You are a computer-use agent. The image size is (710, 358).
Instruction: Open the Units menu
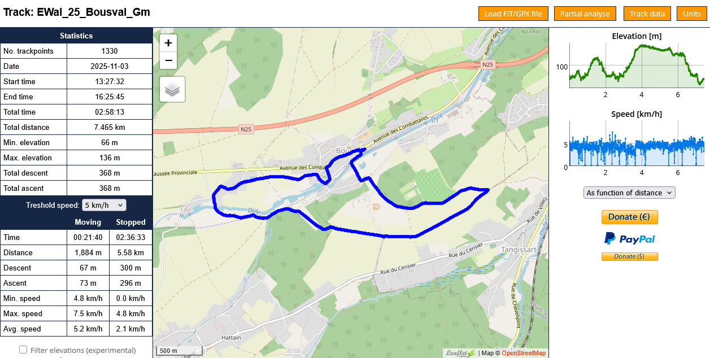(x=691, y=14)
